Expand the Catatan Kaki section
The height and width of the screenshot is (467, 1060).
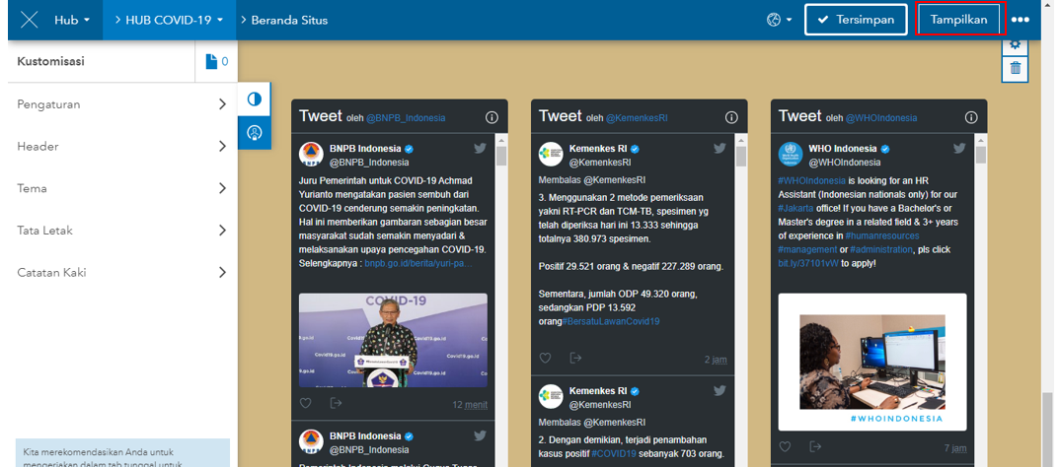tap(121, 273)
